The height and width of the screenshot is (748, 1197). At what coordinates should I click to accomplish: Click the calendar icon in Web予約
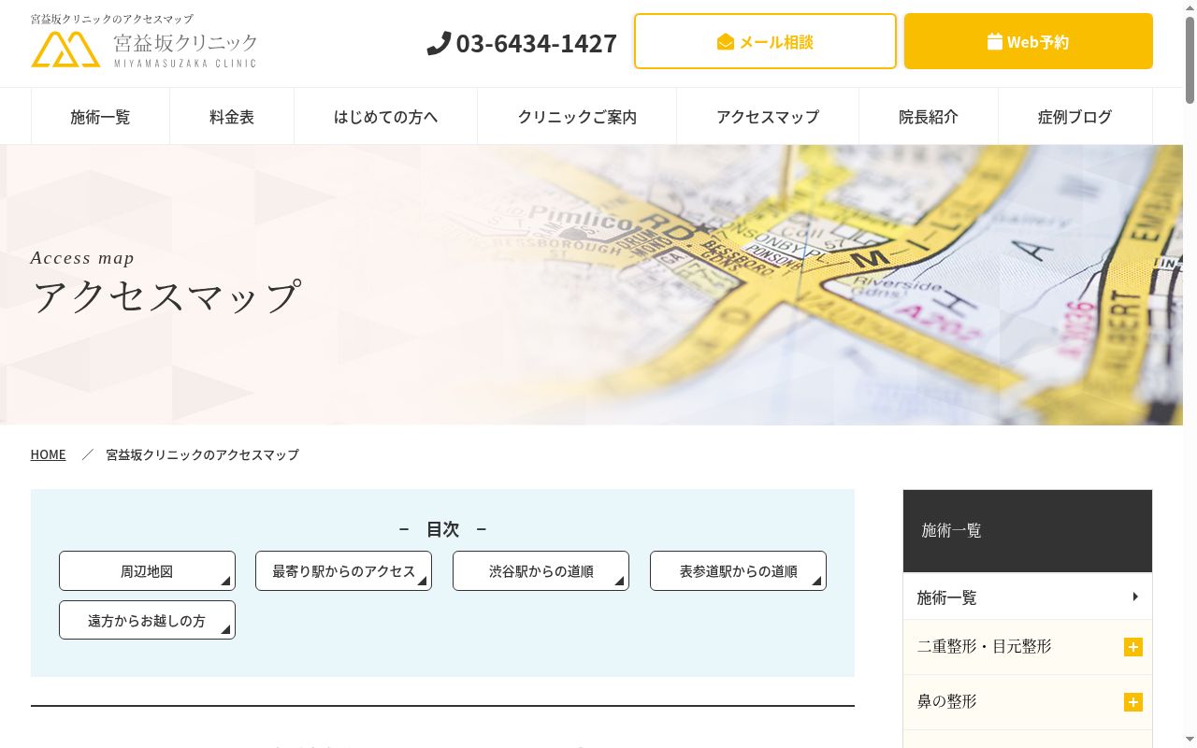tap(995, 42)
